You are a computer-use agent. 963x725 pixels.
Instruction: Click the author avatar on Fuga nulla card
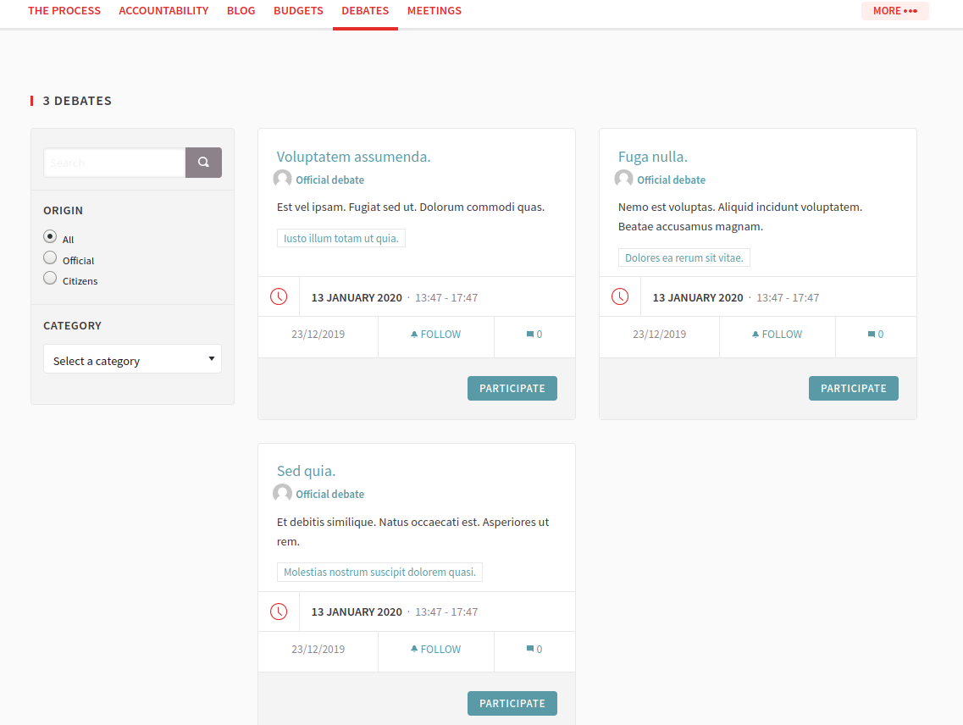tap(623, 180)
